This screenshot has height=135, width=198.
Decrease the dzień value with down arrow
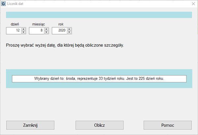(x=23, y=32)
